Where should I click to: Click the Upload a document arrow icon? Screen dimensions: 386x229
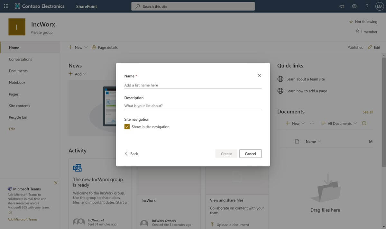pos(212,224)
